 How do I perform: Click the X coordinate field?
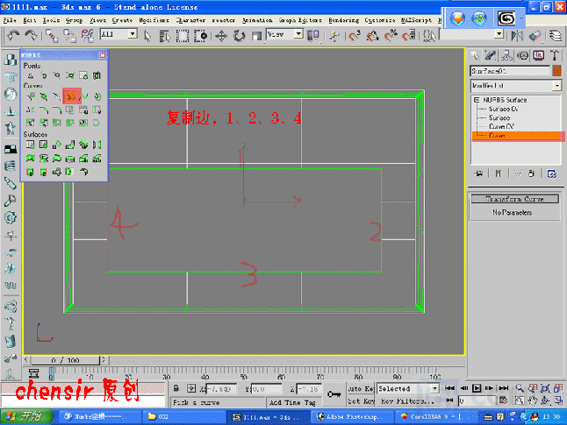tap(221, 389)
